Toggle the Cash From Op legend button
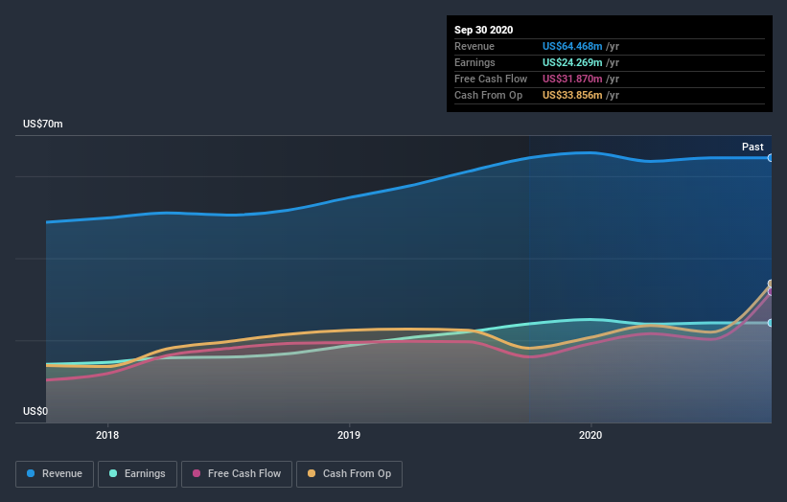 point(349,474)
